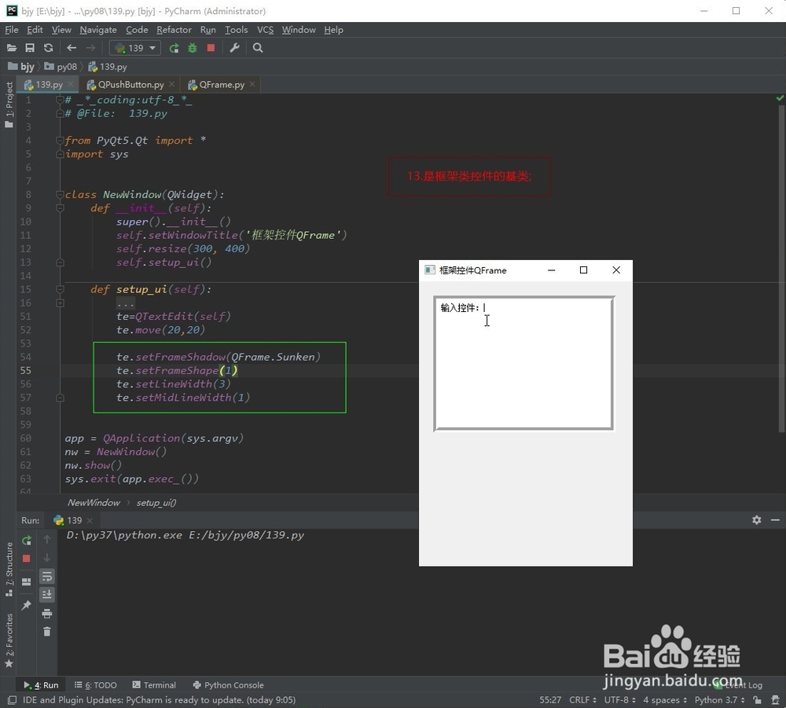786x708 pixels.
Task: Click the Run panel down arrow icon
Action: pos(46,558)
